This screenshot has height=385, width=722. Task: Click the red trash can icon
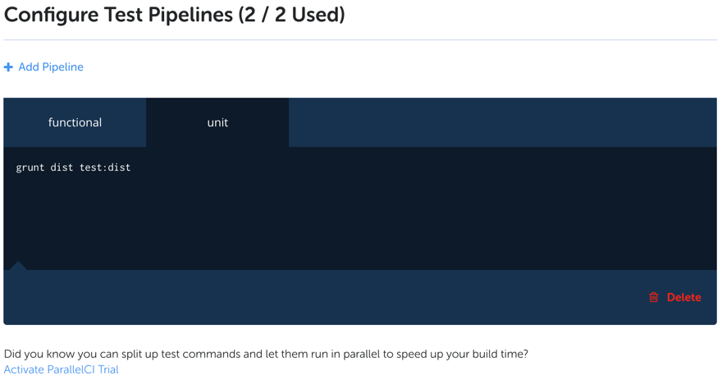(654, 297)
